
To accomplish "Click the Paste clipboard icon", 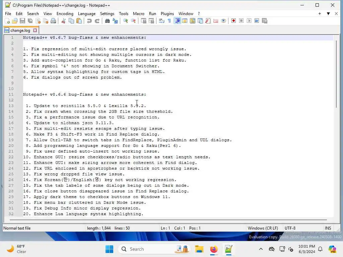I will (x=79, y=21).
